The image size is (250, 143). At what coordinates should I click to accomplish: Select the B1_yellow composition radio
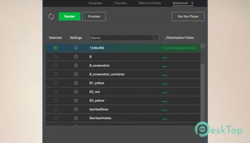point(55,83)
